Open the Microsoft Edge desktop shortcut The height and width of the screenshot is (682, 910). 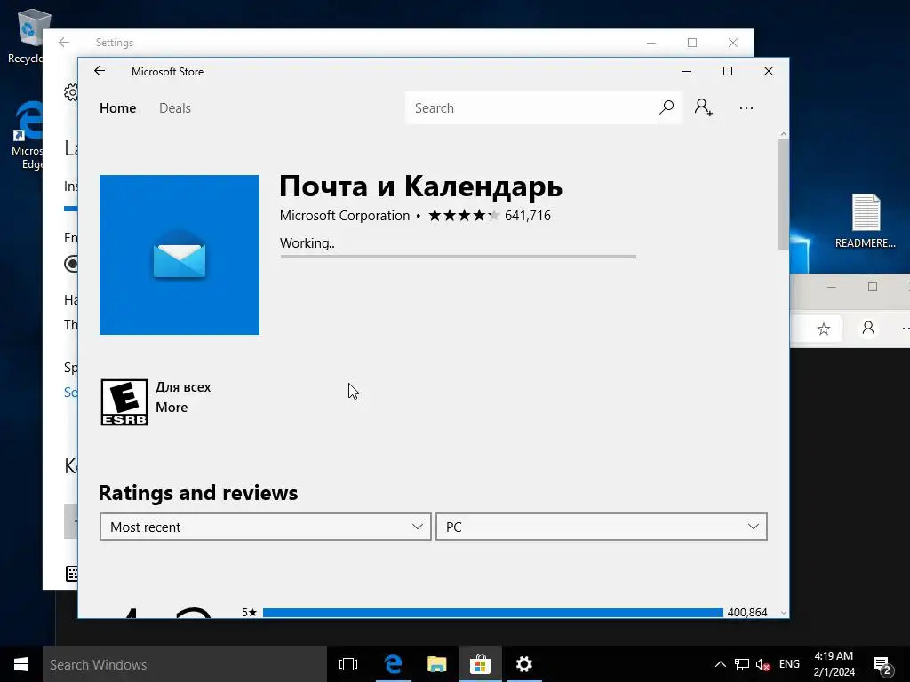[28, 135]
